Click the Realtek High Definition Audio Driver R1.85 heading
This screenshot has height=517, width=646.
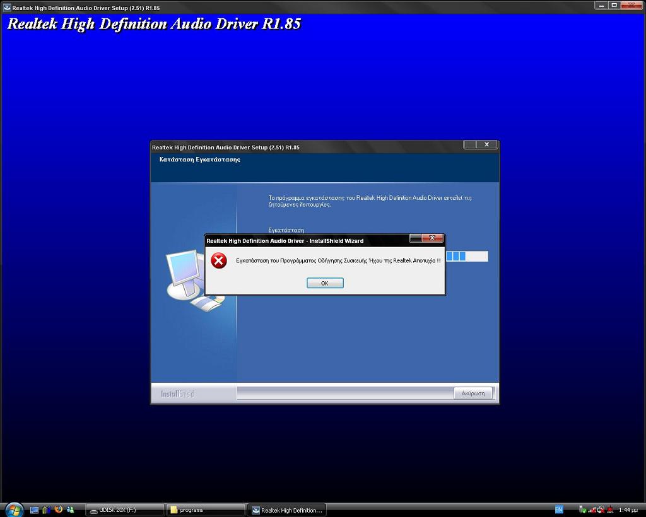154,24
